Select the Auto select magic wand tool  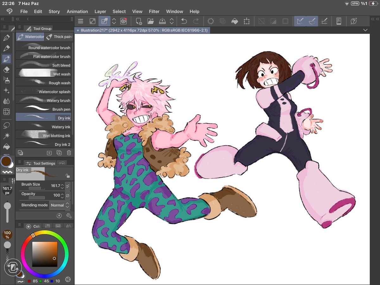point(6,136)
